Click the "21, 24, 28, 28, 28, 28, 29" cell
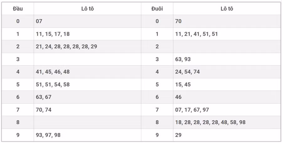Image resolution: width=282 pixels, height=143 pixels. point(66,47)
